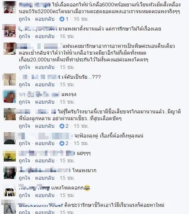Reply to the food poisoning 20,000 baht comment
Viewport: 189px width, 214px height.
(x=45, y=67)
